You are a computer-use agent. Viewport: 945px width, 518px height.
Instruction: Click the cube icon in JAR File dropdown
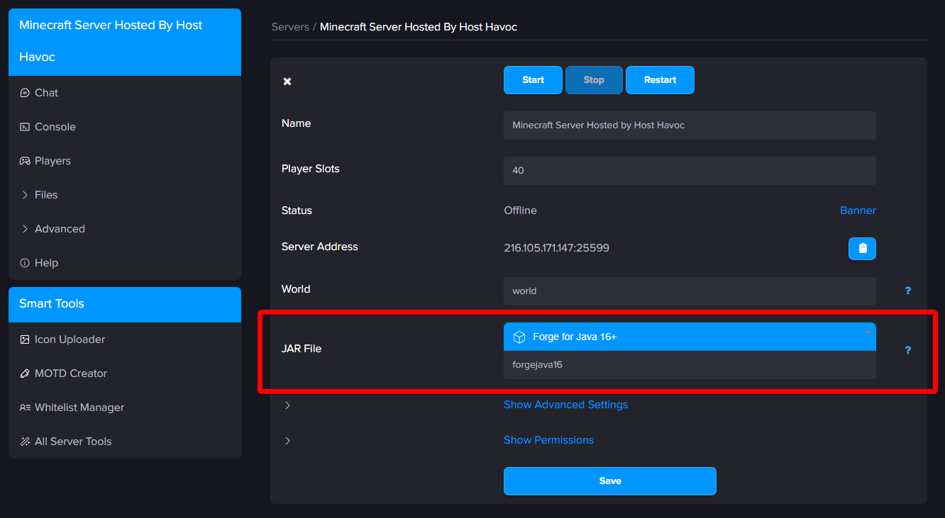[519, 337]
